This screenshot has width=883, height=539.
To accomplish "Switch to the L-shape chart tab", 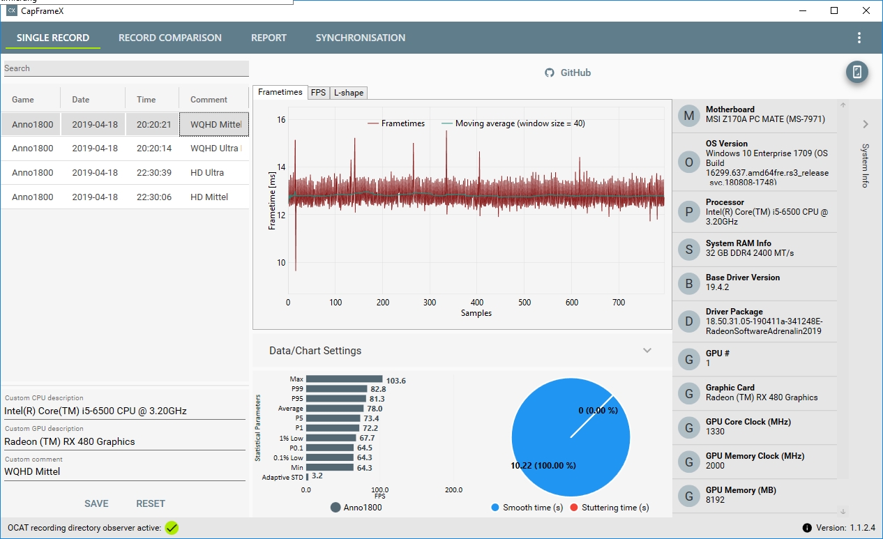I will 348,93.
